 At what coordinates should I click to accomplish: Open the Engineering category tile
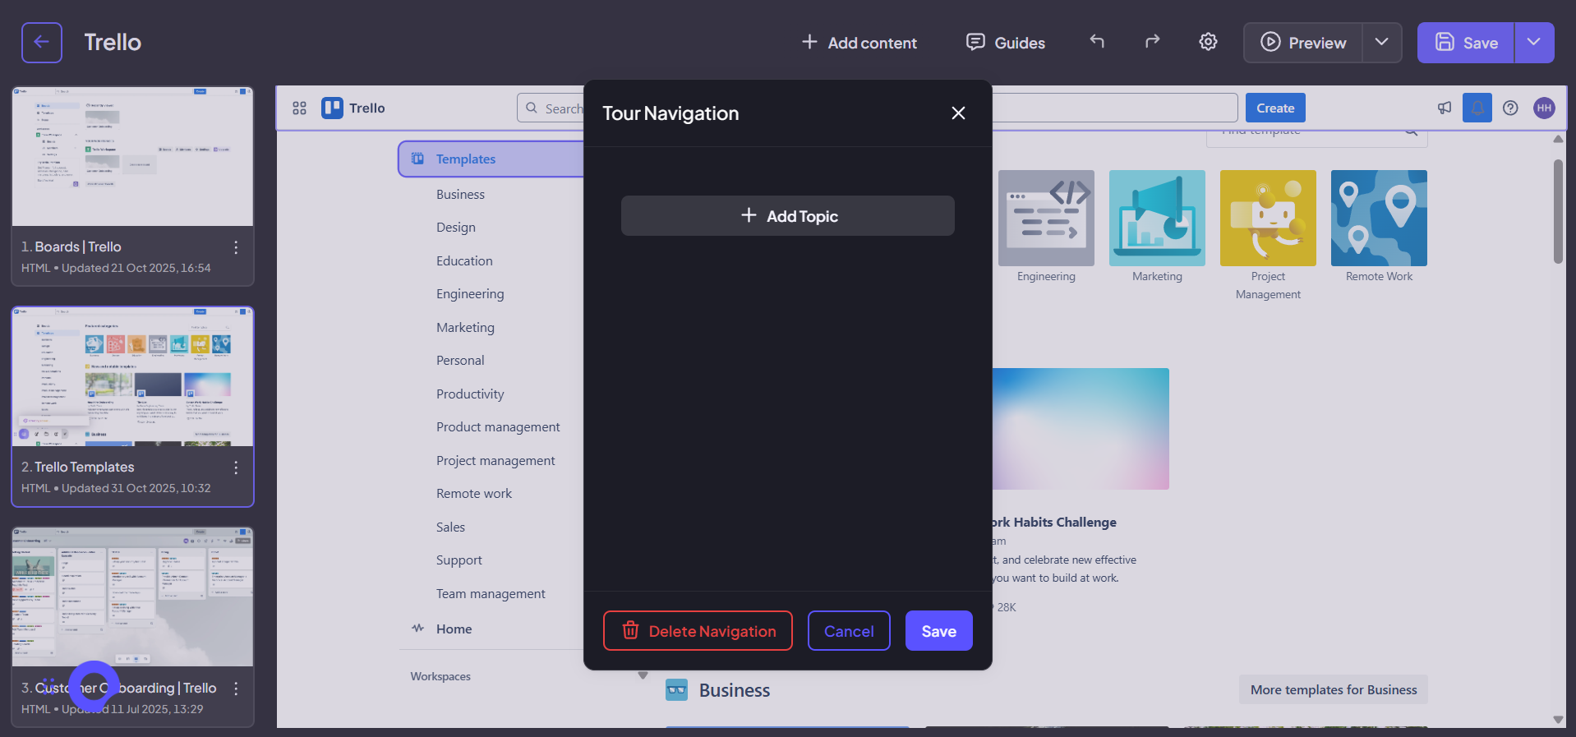pos(1046,218)
